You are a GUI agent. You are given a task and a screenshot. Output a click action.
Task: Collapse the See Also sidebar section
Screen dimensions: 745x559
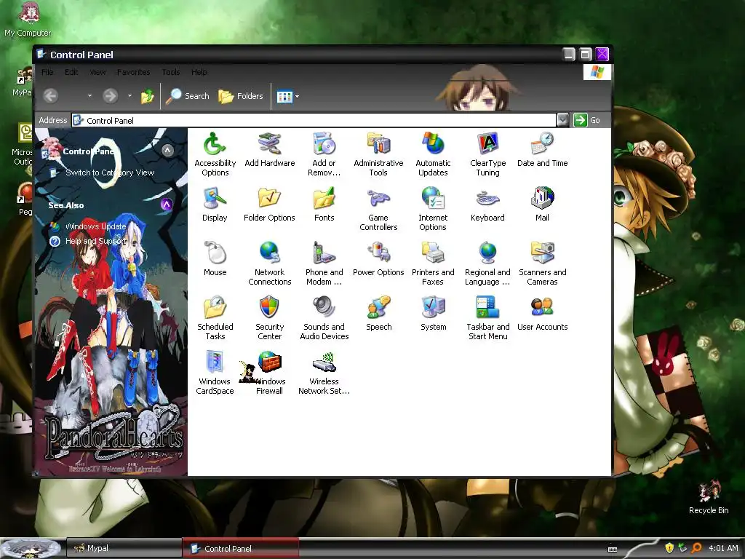click(x=167, y=205)
